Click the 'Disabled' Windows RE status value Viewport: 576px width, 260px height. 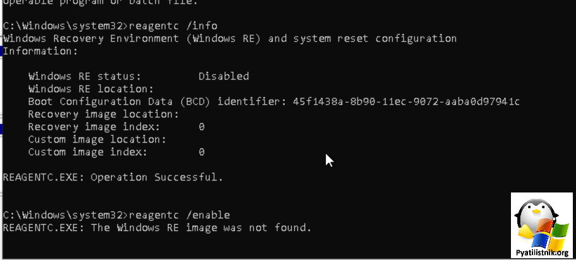pyautogui.click(x=224, y=76)
